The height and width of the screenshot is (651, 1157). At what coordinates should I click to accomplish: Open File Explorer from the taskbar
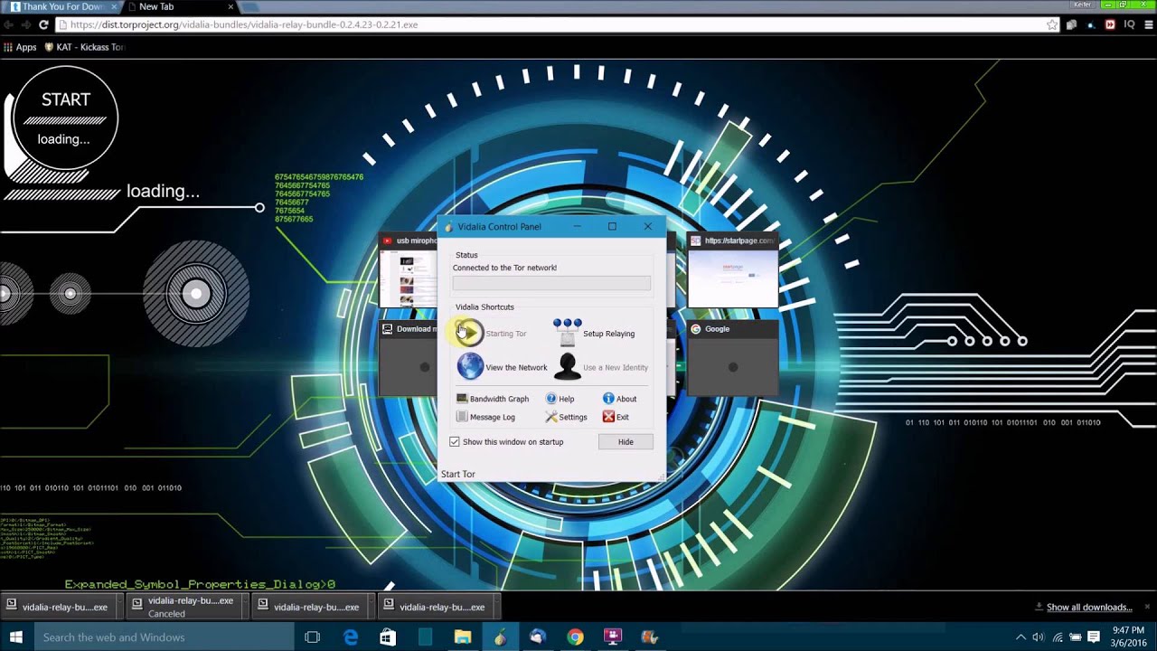463,637
